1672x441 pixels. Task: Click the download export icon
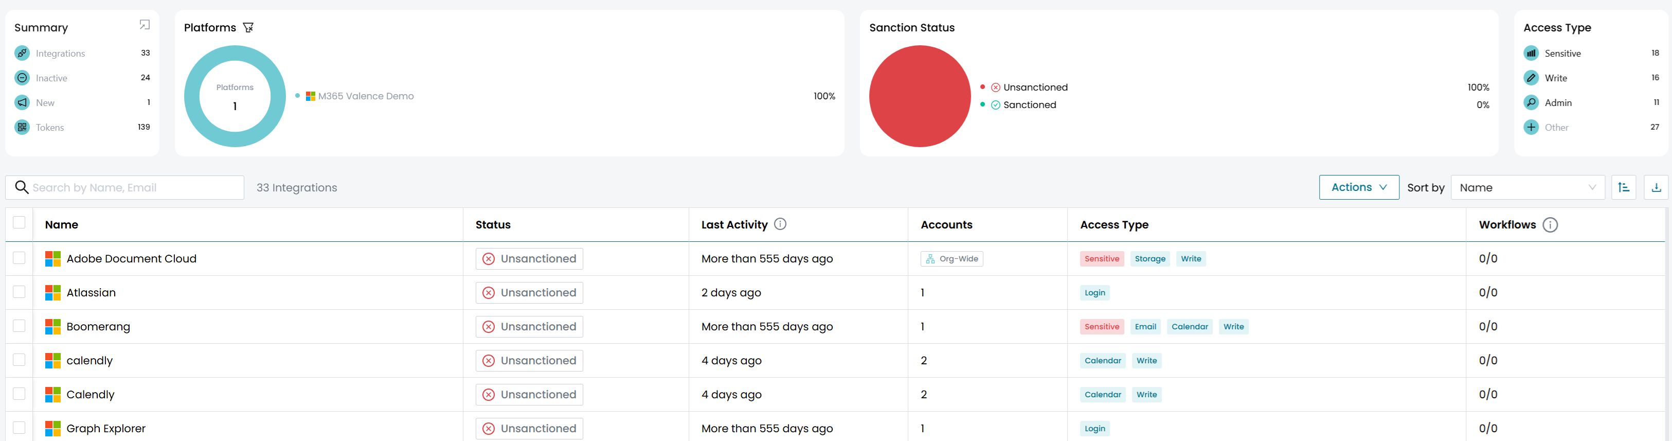point(1656,188)
